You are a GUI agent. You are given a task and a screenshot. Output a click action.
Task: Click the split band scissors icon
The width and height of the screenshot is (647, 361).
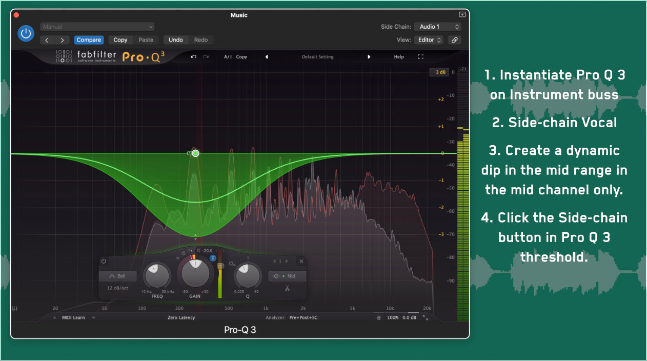click(x=287, y=288)
